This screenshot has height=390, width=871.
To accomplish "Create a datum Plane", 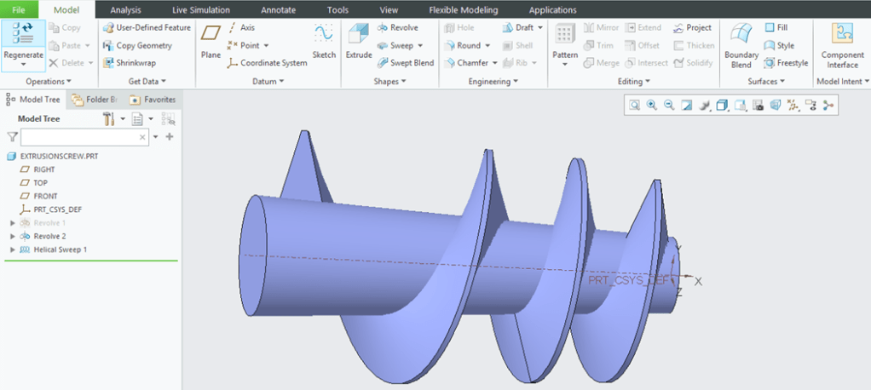I will point(211,41).
